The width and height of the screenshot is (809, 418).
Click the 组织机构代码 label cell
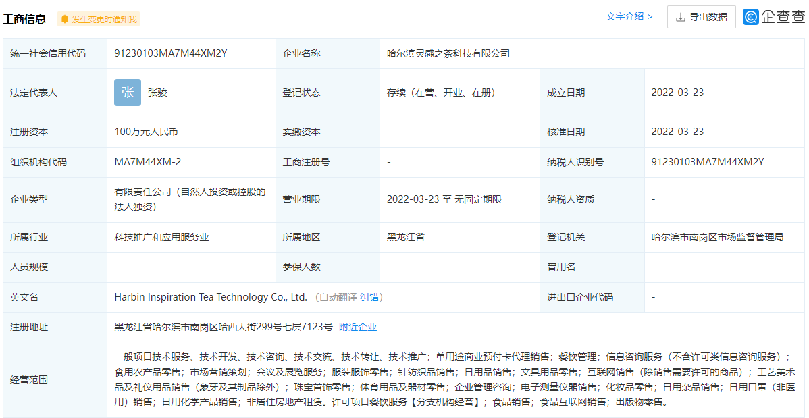pos(55,162)
